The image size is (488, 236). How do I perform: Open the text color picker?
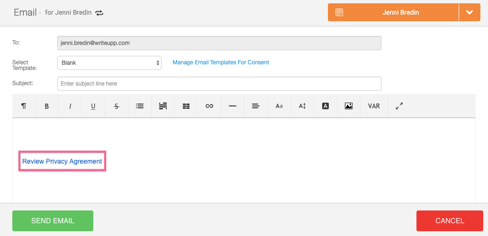[325, 106]
